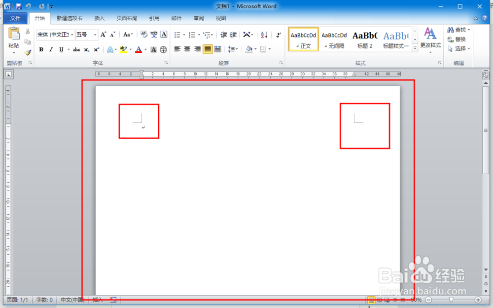This screenshot has height=308, width=493.
Task: Increase font size with Grow Font
Action: click(103, 35)
